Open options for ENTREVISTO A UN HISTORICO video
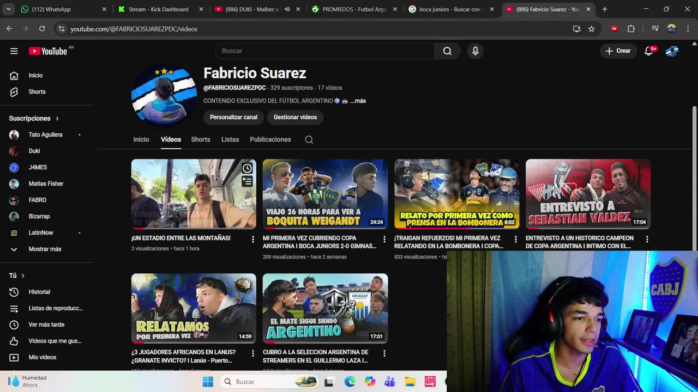 647,239
